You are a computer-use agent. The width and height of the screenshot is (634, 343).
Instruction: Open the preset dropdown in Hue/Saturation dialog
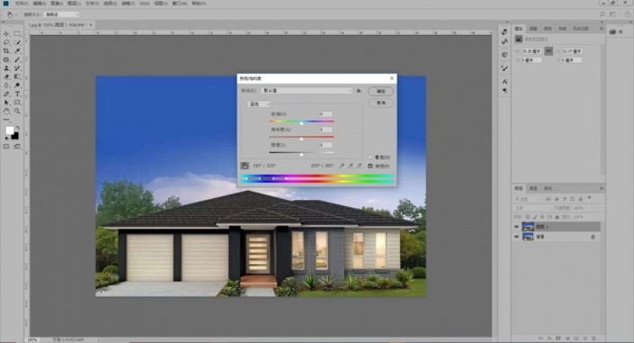[308, 91]
